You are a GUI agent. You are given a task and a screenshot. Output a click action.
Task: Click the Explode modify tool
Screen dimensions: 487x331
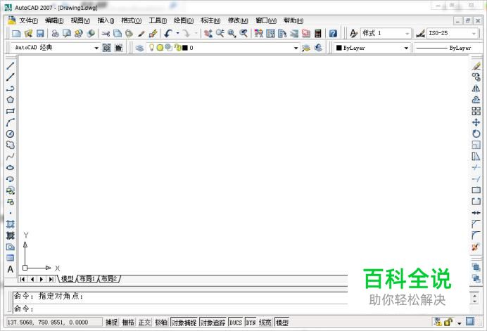[x=476, y=247]
